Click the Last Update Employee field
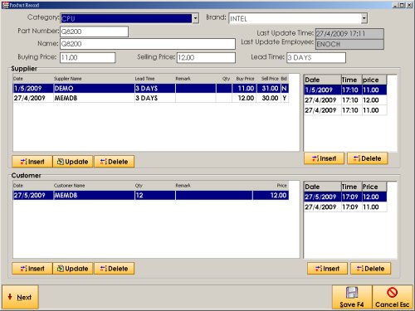 349,44
